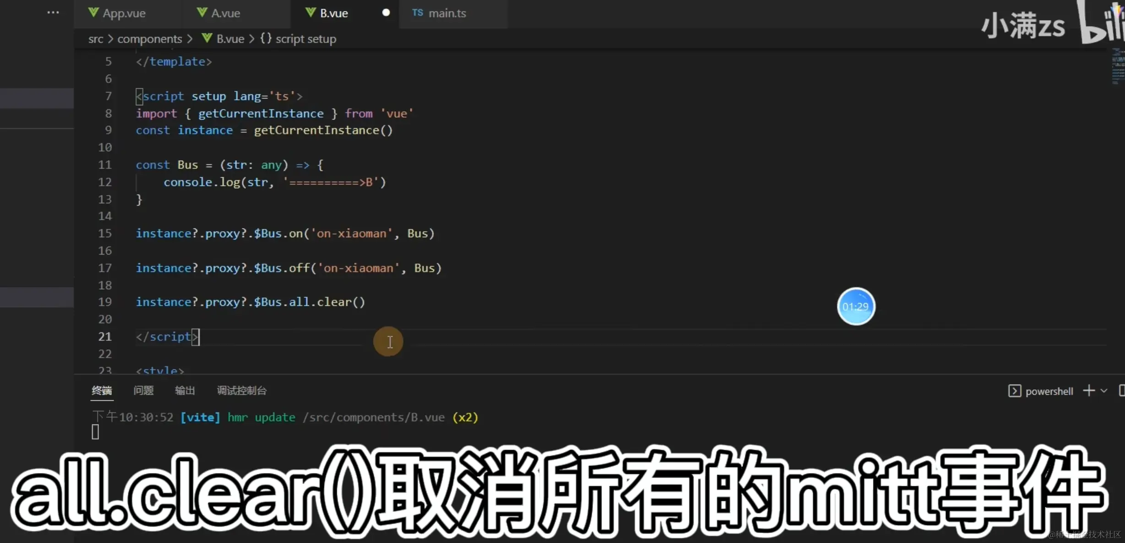Click line number 15 in the gutter

[x=105, y=233]
